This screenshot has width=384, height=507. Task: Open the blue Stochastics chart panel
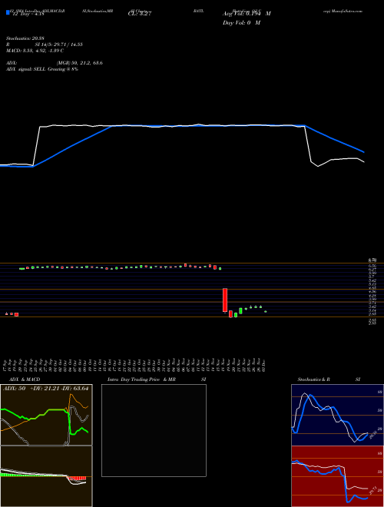click(x=337, y=415)
